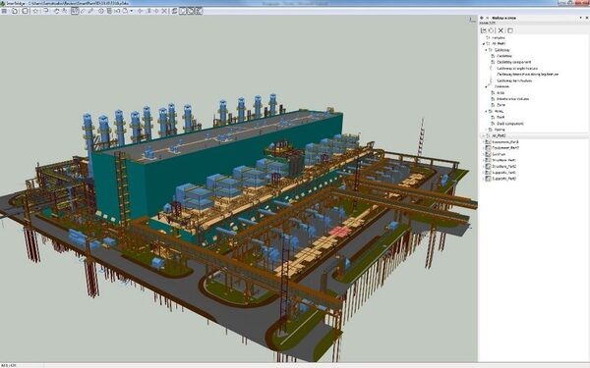Click the last window-layout icon in the main toolbar
590x368 pixels.
(x=199, y=11)
